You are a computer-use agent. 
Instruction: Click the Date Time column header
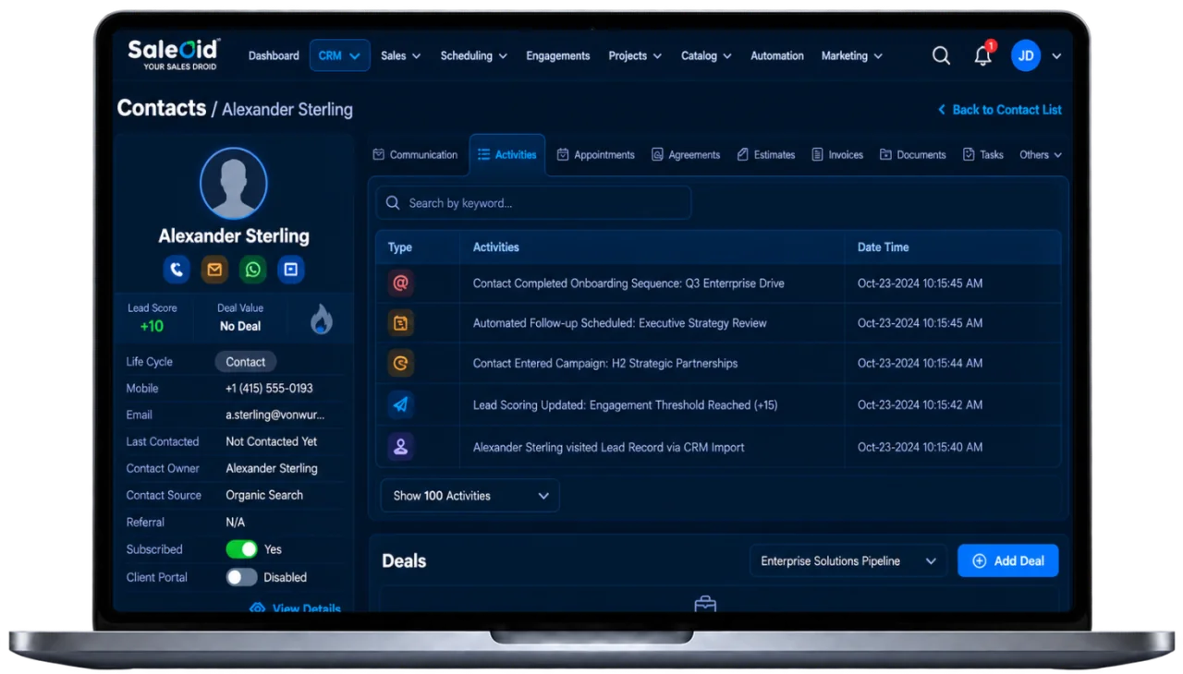(x=883, y=247)
